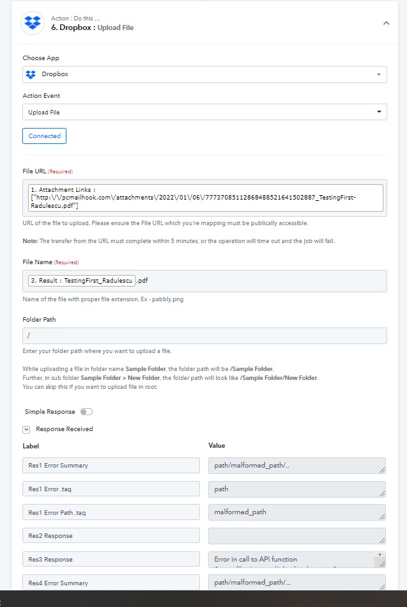Click the File URL input field
The height and width of the screenshot is (607, 407).
204,198
